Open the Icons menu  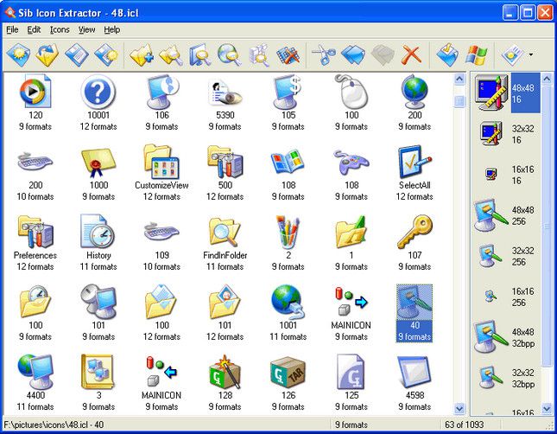coord(60,30)
